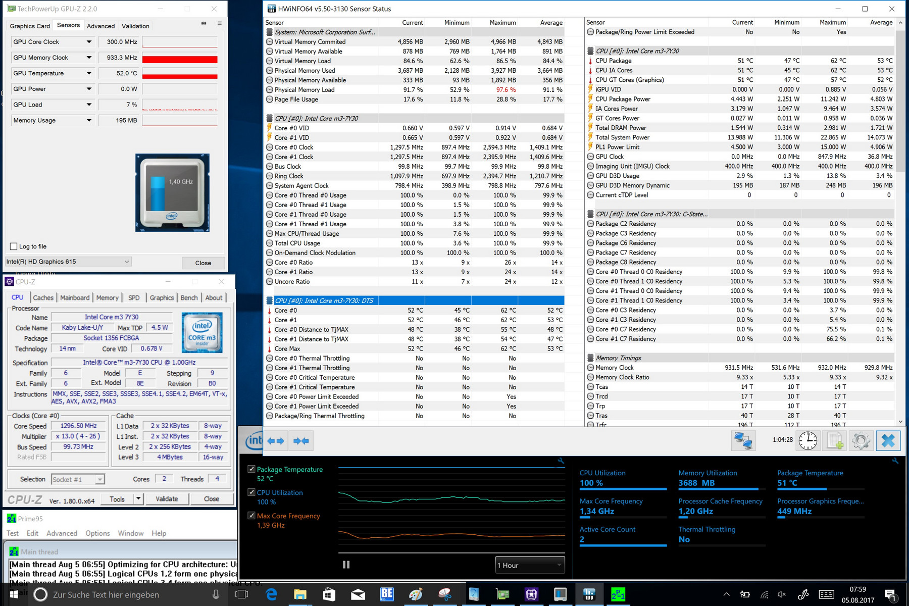Open the Prime95 Options menu
This screenshot has width=909, height=606.
pyautogui.click(x=97, y=533)
